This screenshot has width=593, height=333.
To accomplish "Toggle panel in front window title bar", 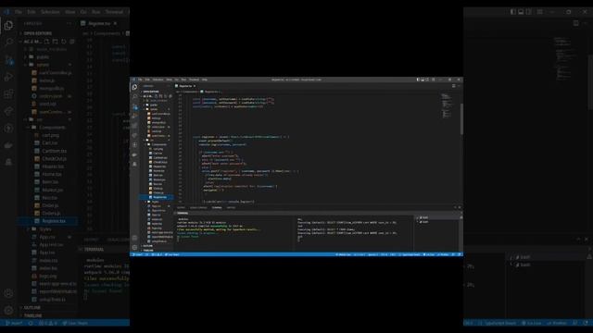I will (x=423, y=80).
